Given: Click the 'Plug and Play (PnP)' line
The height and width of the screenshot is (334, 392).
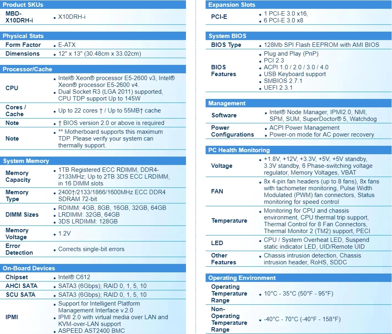Looking at the screenshot, I should (x=291, y=54).
